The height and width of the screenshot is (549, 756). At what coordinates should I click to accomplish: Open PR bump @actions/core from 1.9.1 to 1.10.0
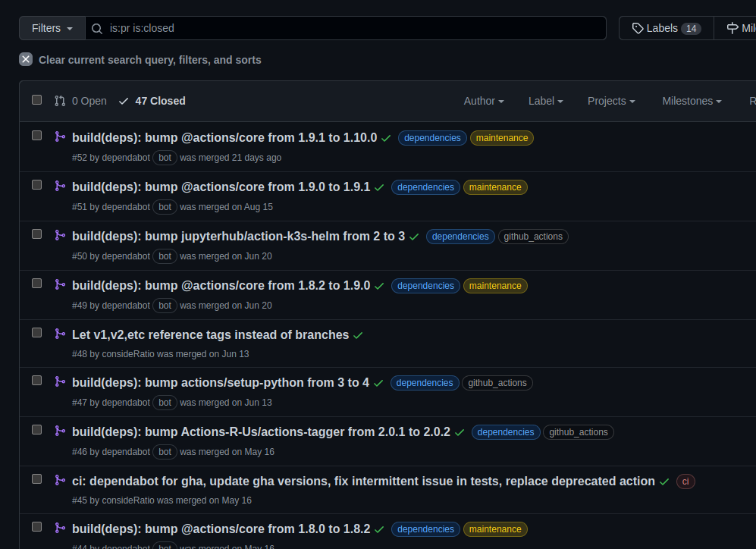[224, 138]
